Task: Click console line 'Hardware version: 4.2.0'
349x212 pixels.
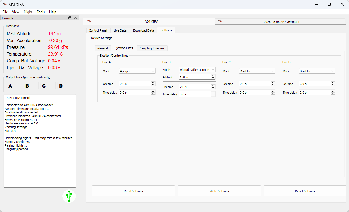Action: point(21,123)
